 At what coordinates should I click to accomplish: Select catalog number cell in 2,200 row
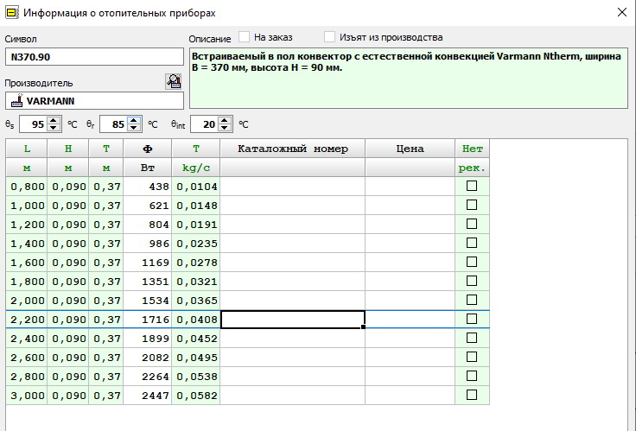(x=292, y=319)
